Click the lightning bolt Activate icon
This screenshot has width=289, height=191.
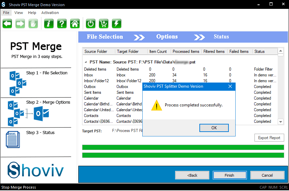[x=117, y=24]
